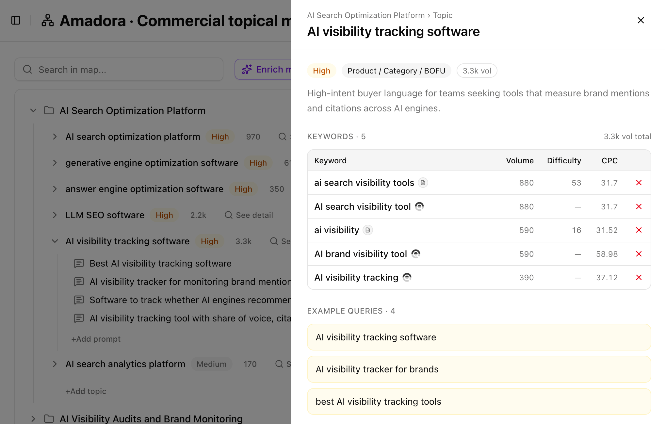Remove keyword AI visibility tracking
The height and width of the screenshot is (424, 665).
pos(639,277)
